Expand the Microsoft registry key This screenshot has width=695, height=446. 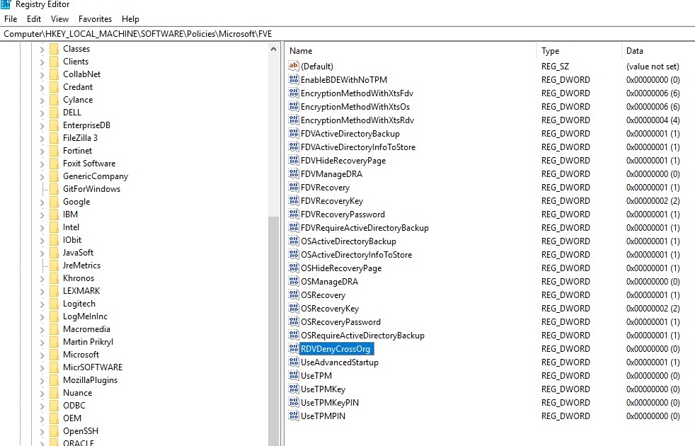[x=41, y=354]
